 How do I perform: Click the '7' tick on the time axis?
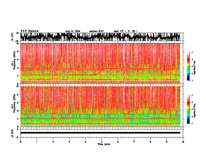coord(134,142)
